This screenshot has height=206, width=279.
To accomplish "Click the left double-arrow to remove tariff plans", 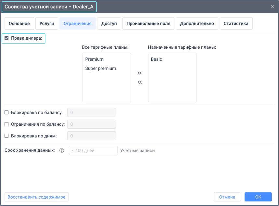I will click(139, 82).
